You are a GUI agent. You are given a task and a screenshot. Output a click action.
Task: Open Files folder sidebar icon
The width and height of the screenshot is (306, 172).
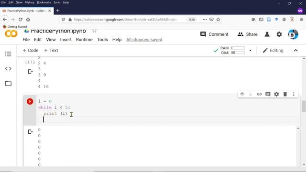coord(8,83)
